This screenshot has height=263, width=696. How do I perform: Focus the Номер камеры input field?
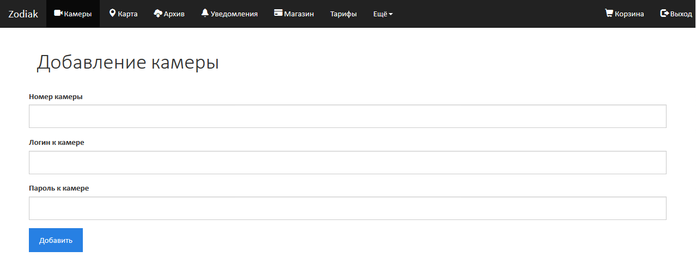[347, 117]
